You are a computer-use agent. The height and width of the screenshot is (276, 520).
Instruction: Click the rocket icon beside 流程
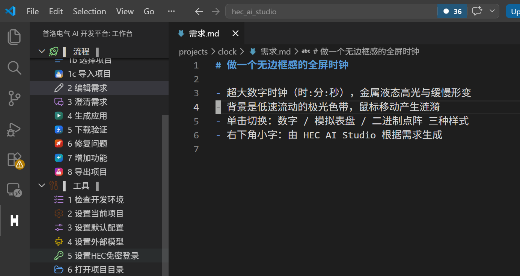53,51
